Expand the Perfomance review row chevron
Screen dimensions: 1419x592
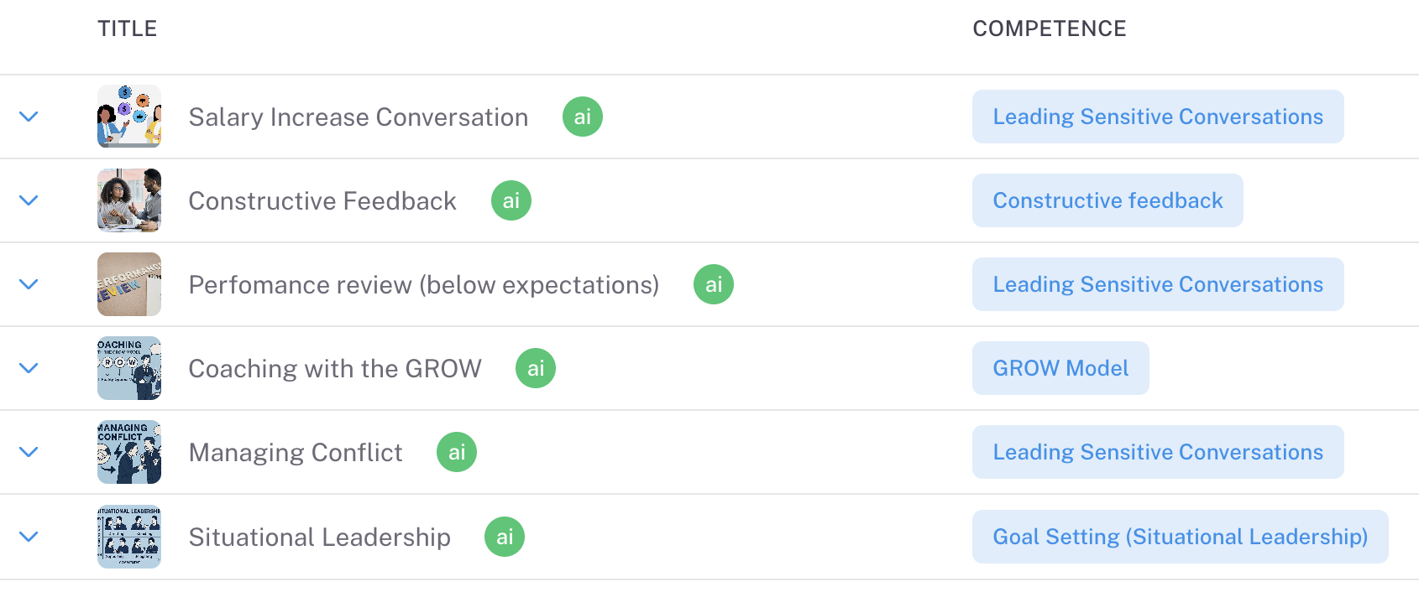point(29,284)
